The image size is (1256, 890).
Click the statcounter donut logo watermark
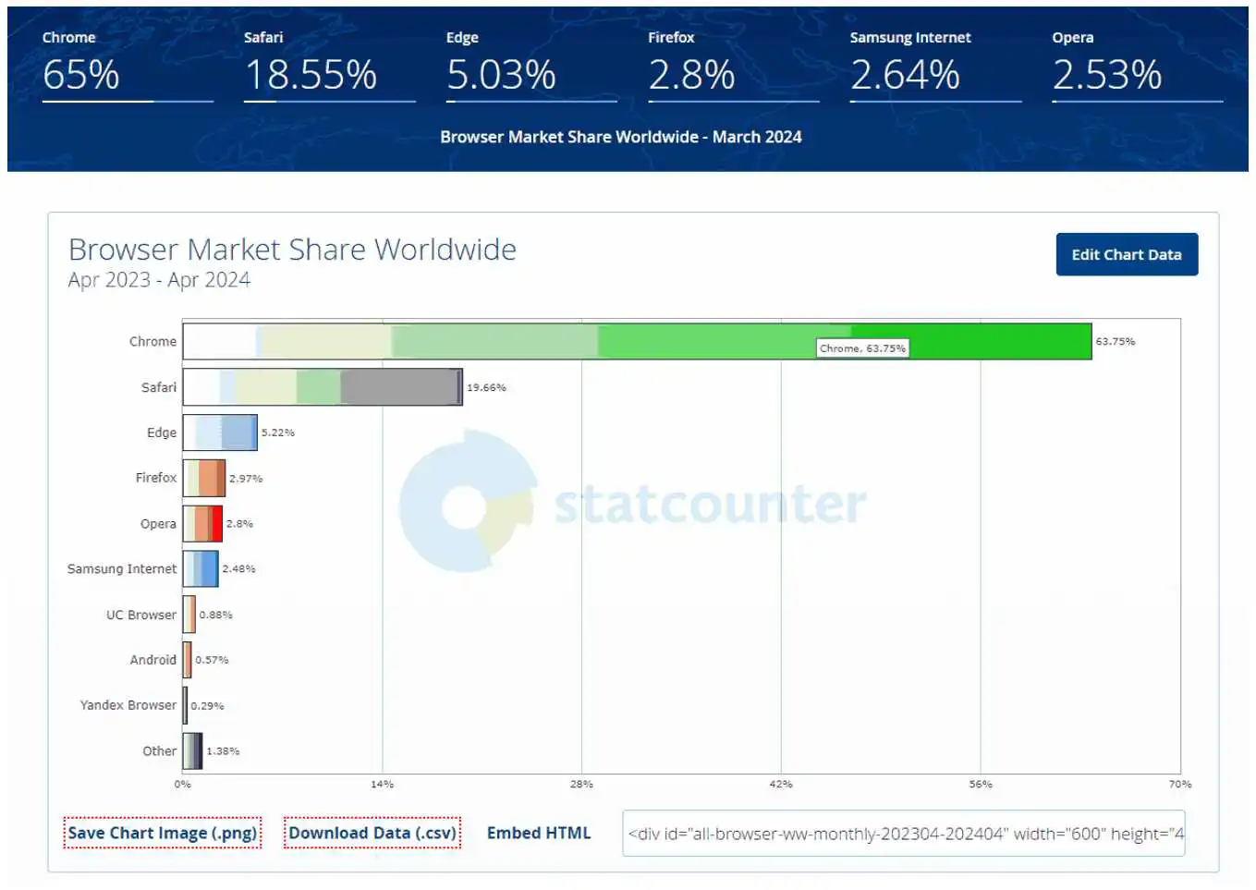(x=467, y=504)
